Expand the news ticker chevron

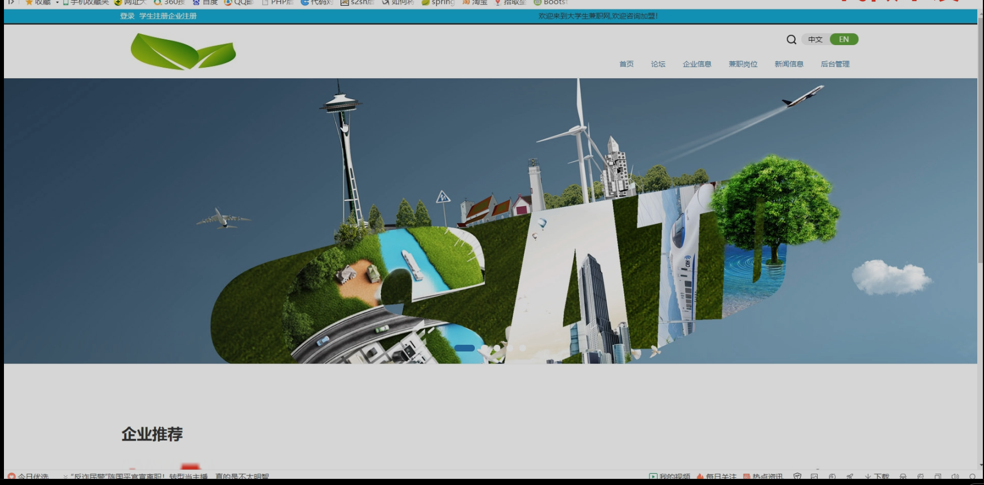pos(65,477)
